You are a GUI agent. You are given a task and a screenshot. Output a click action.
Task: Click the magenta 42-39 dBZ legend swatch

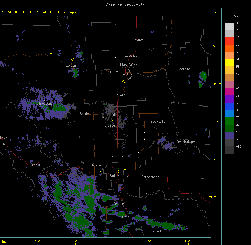(x=229, y=92)
